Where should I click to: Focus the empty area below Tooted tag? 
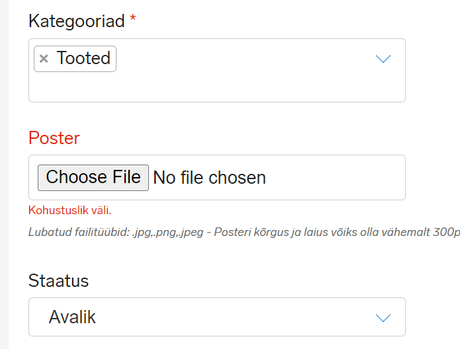(x=199, y=87)
